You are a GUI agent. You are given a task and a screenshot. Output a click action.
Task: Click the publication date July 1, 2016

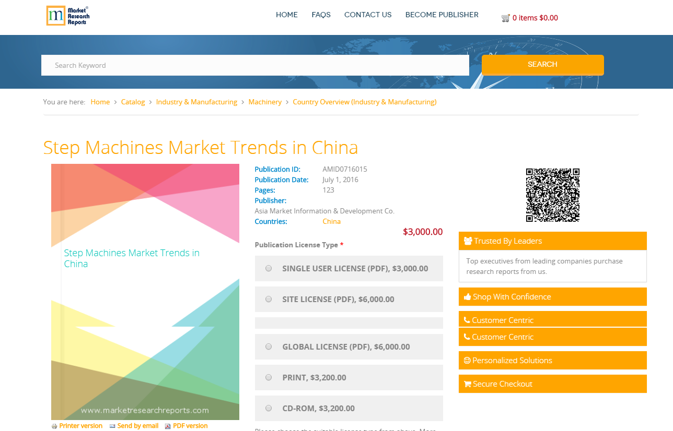pos(340,179)
